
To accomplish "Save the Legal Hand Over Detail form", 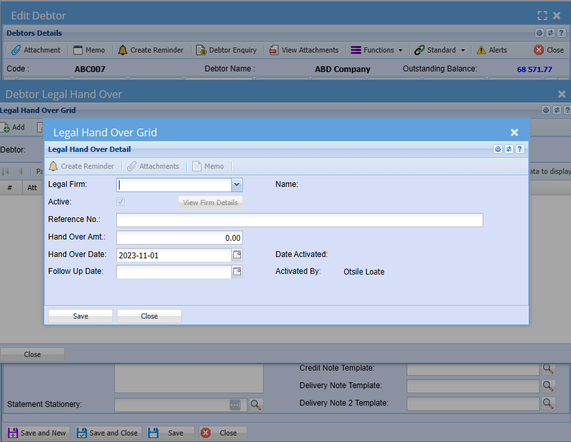I will pyautogui.click(x=81, y=316).
